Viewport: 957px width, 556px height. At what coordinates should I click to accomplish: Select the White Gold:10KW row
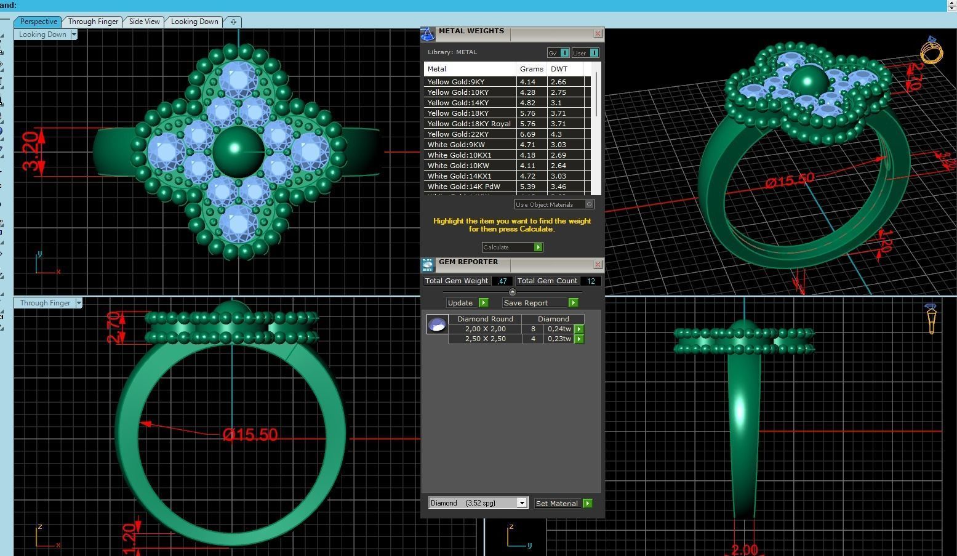pyautogui.click(x=507, y=166)
